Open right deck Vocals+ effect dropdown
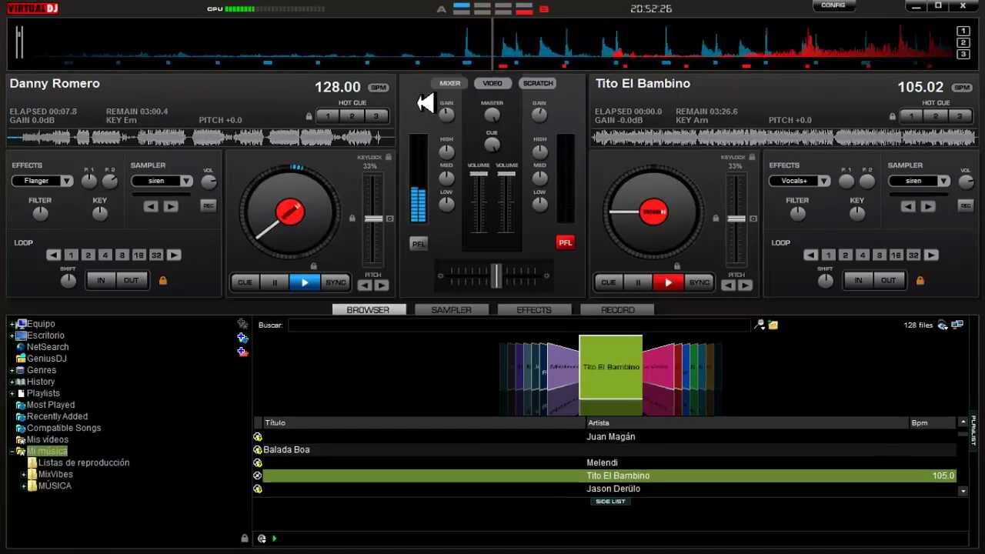Screen dimensions: 985x554 coord(800,181)
